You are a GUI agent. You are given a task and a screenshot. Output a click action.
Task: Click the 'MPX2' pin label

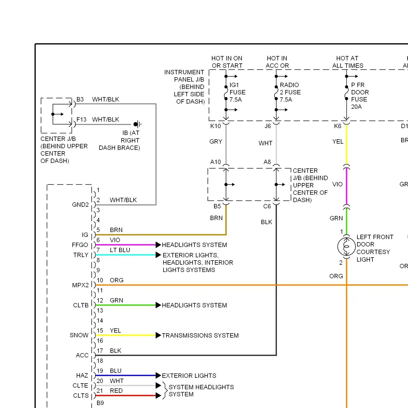point(80,285)
